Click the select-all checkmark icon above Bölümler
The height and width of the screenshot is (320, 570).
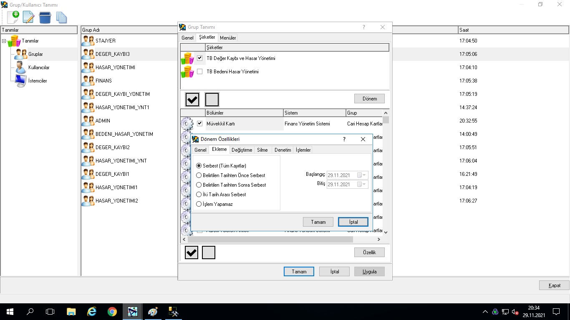(192, 100)
